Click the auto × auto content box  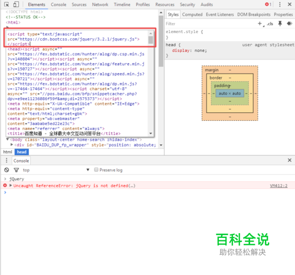(230, 94)
